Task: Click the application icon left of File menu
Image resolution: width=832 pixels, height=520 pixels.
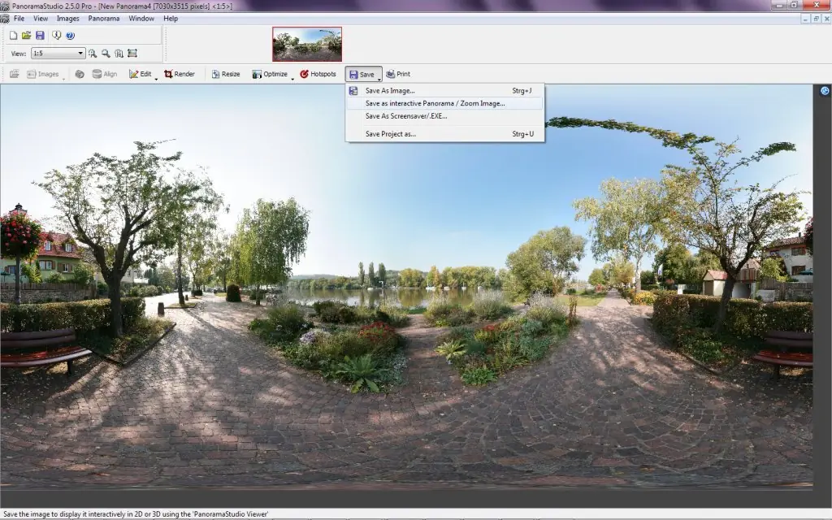Action: click(x=5, y=19)
